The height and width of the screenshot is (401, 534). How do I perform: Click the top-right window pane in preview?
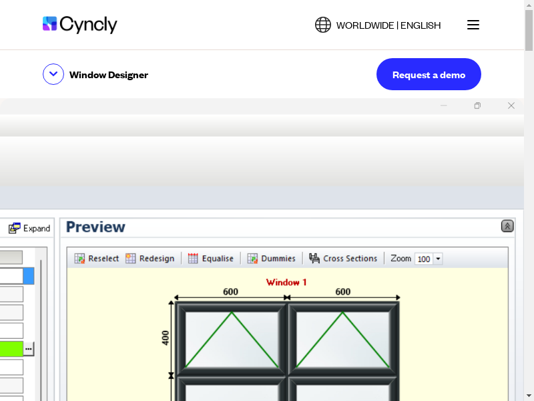click(x=342, y=340)
